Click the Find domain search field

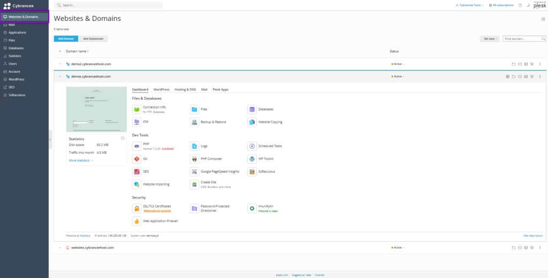tap(524, 39)
